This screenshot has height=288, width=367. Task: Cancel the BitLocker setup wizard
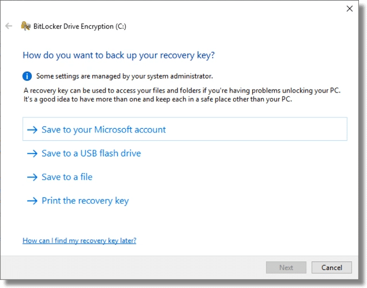tap(332, 267)
